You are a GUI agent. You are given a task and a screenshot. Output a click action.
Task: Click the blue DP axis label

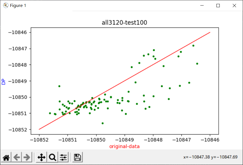click(3, 82)
